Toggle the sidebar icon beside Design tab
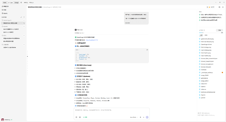226x122 pixels. pos(21,3)
